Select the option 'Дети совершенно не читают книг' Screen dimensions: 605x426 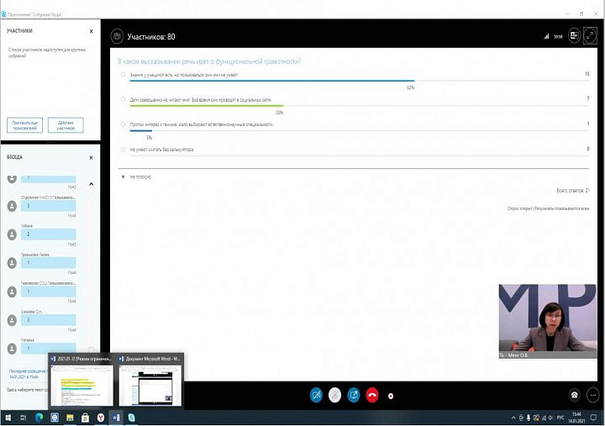(124, 99)
